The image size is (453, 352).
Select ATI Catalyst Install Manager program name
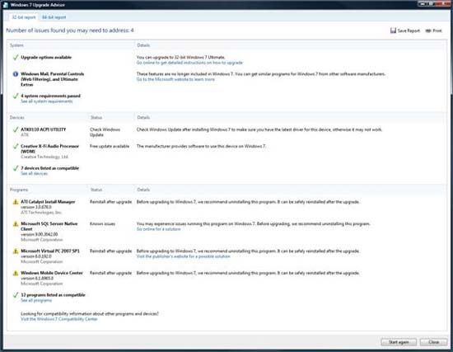(x=48, y=202)
